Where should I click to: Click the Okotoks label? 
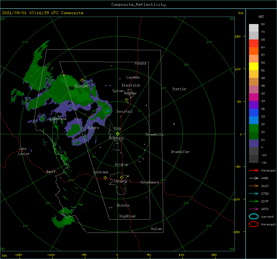click(x=123, y=205)
